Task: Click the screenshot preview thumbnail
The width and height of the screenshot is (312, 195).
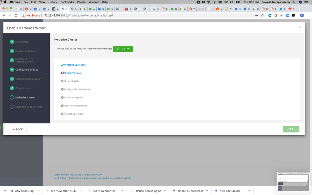Action: tap(293, 182)
